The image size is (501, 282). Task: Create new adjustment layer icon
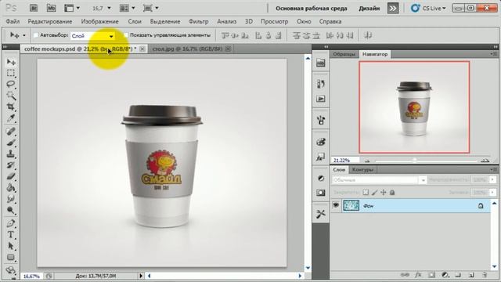tap(445, 275)
